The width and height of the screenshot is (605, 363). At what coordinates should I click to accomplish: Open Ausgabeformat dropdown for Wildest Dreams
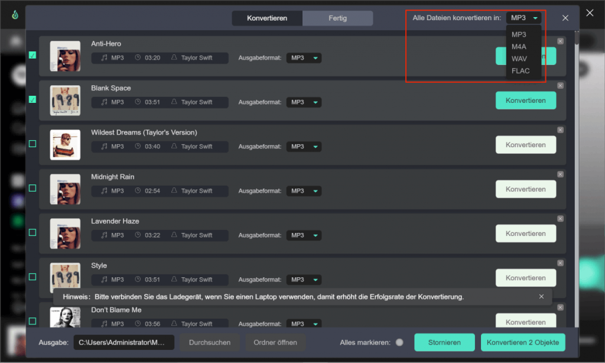[304, 147]
